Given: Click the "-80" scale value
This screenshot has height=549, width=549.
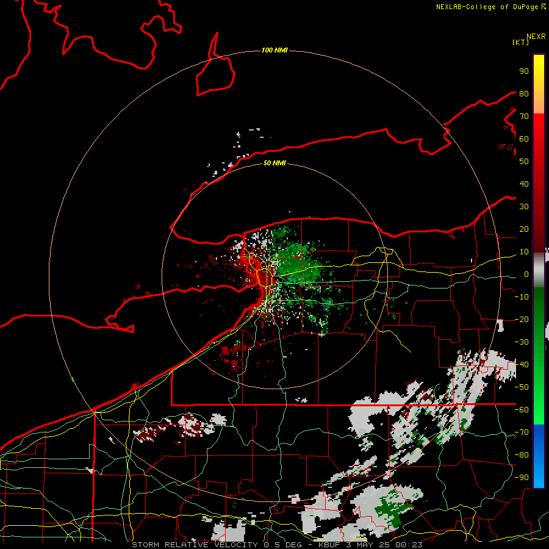Looking at the screenshot, I should pos(522,455).
